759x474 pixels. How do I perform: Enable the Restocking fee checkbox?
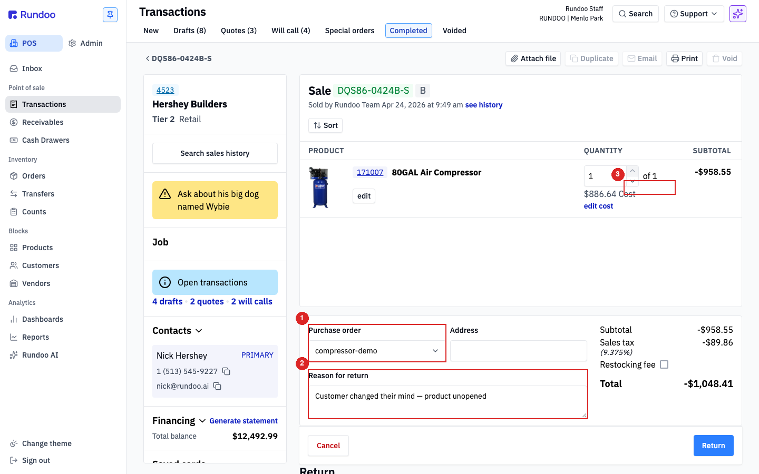[x=664, y=364]
